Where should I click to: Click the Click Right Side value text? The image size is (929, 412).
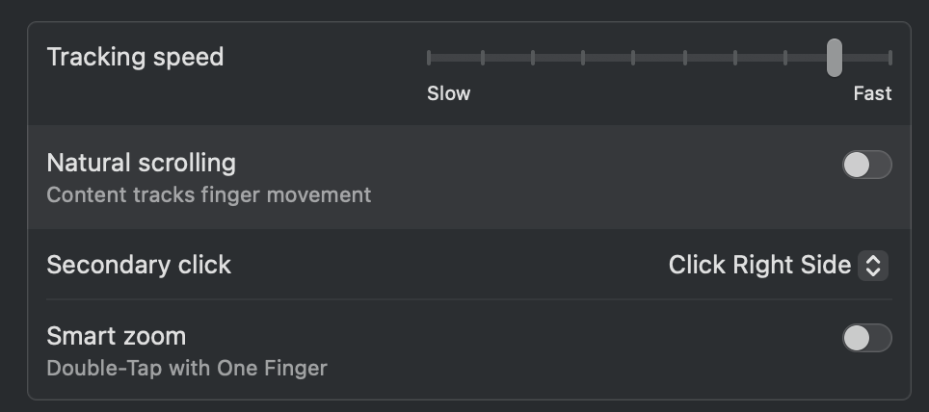[x=759, y=265]
